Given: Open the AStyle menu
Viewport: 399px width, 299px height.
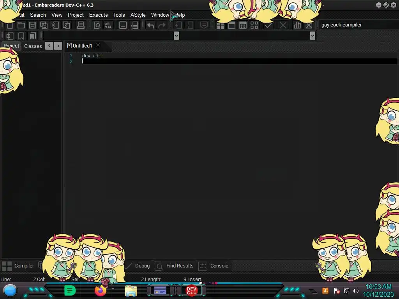Looking at the screenshot, I should tap(138, 15).
